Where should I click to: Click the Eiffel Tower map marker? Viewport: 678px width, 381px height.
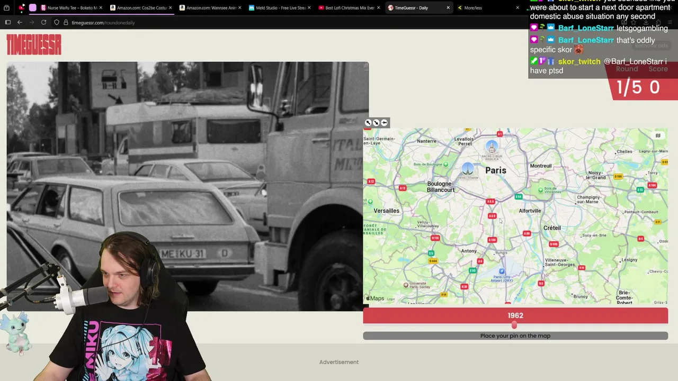[468, 169]
